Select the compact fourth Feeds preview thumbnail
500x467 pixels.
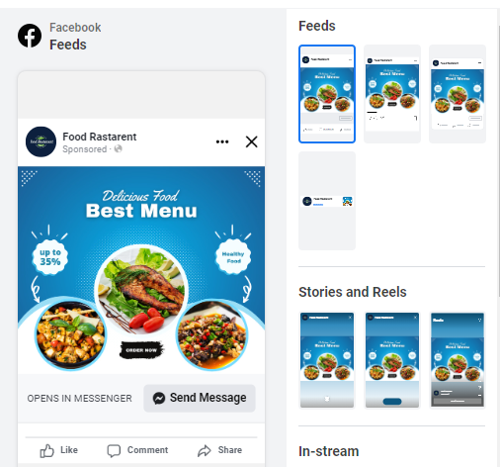tap(327, 201)
